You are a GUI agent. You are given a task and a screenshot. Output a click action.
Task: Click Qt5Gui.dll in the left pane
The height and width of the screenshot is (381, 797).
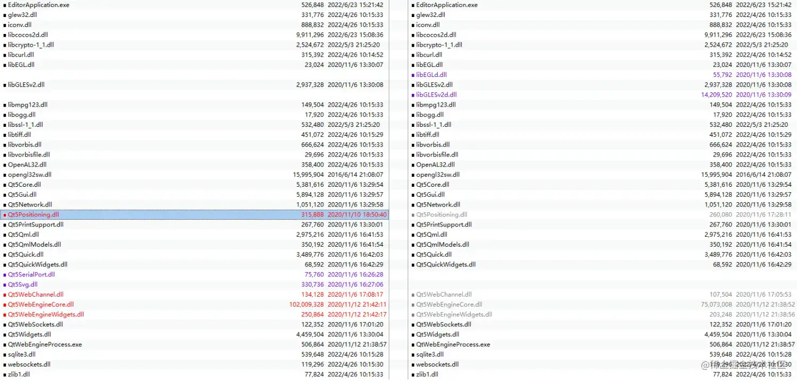[22, 195]
